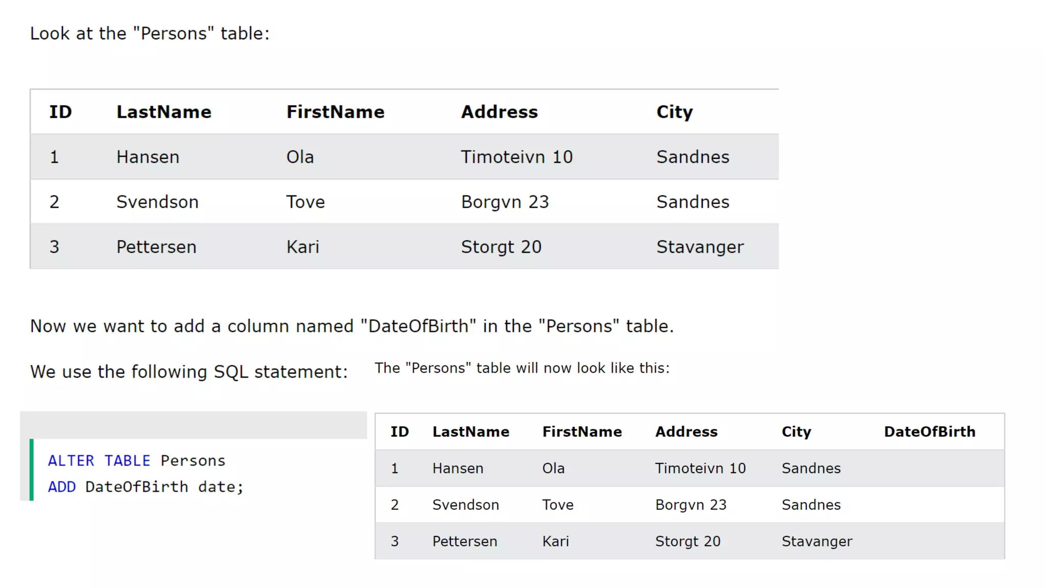This screenshot has width=1046, height=588.
Task: Click the "Persons table will now look like this" caption
Action: (521, 368)
